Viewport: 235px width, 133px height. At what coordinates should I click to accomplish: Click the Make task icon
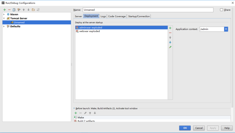pyautogui.click(x=75, y=117)
